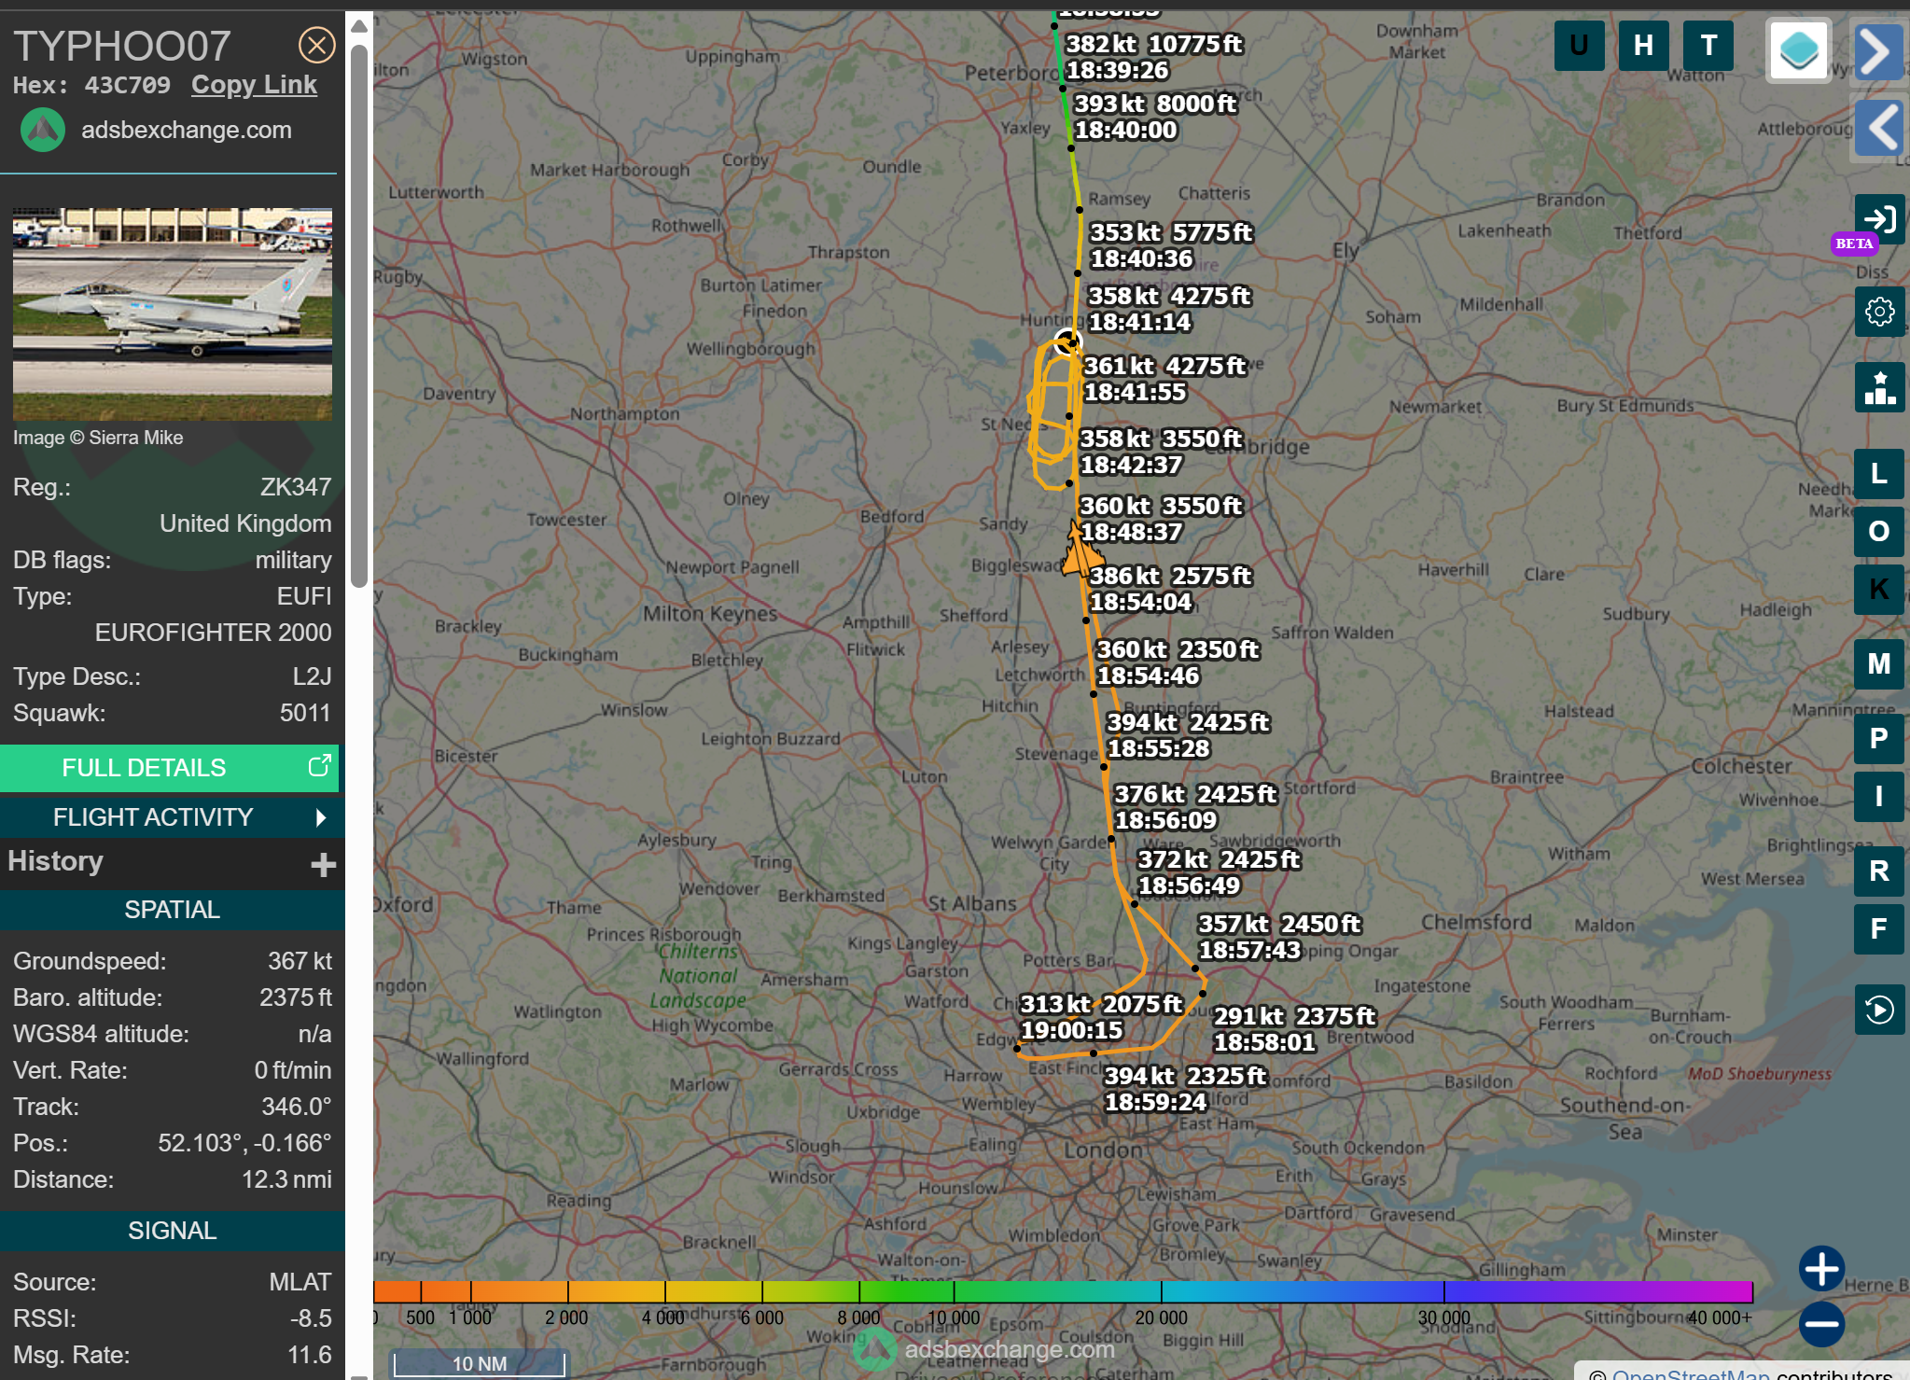
Task: Click the Copy Link hyperlink
Action: point(254,85)
